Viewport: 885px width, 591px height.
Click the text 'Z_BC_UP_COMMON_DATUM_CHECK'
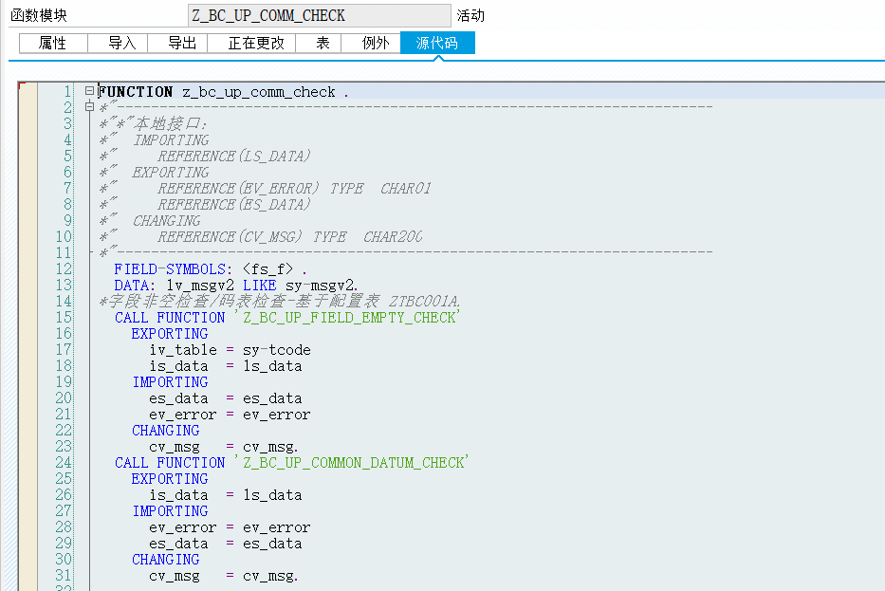click(353, 462)
